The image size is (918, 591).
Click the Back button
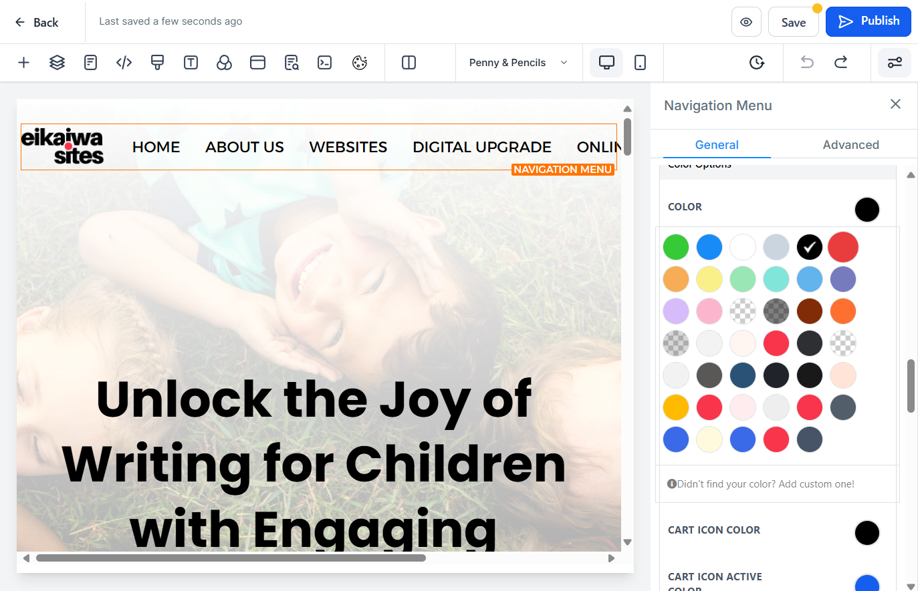pos(37,22)
